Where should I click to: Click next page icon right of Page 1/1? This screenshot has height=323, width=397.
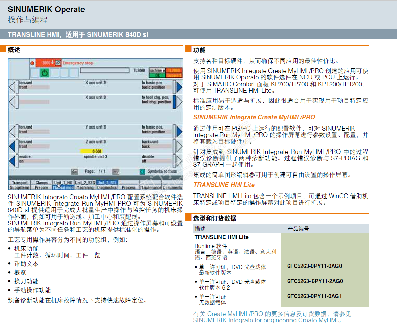pyautogui.click(x=116, y=171)
